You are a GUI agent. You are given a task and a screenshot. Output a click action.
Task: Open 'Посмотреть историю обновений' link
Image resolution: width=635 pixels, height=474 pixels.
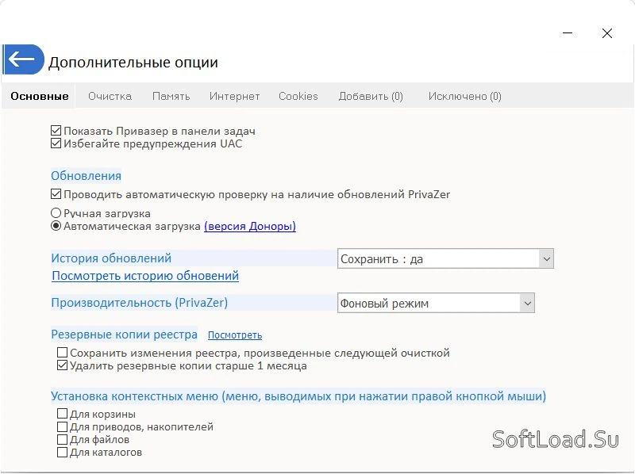click(x=145, y=276)
